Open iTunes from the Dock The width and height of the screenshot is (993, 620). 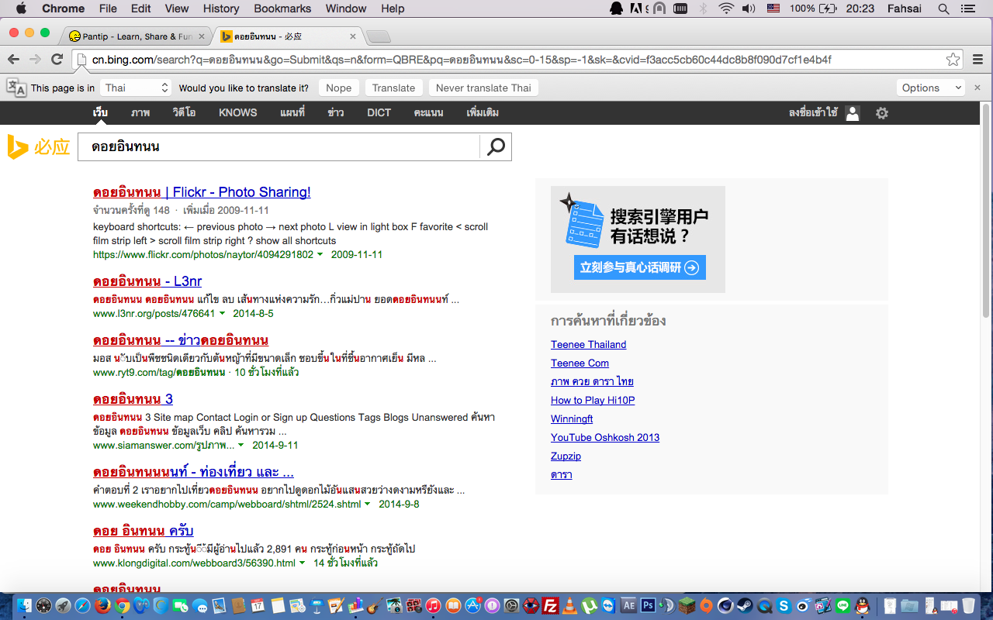click(x=433, y=605)
